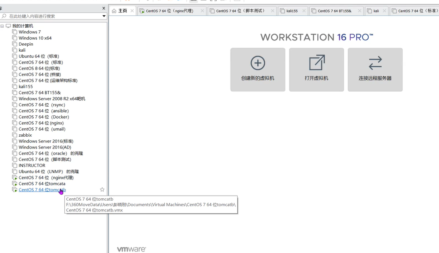Click running VM icon beside nginx代理 entry

pos(15,177)
